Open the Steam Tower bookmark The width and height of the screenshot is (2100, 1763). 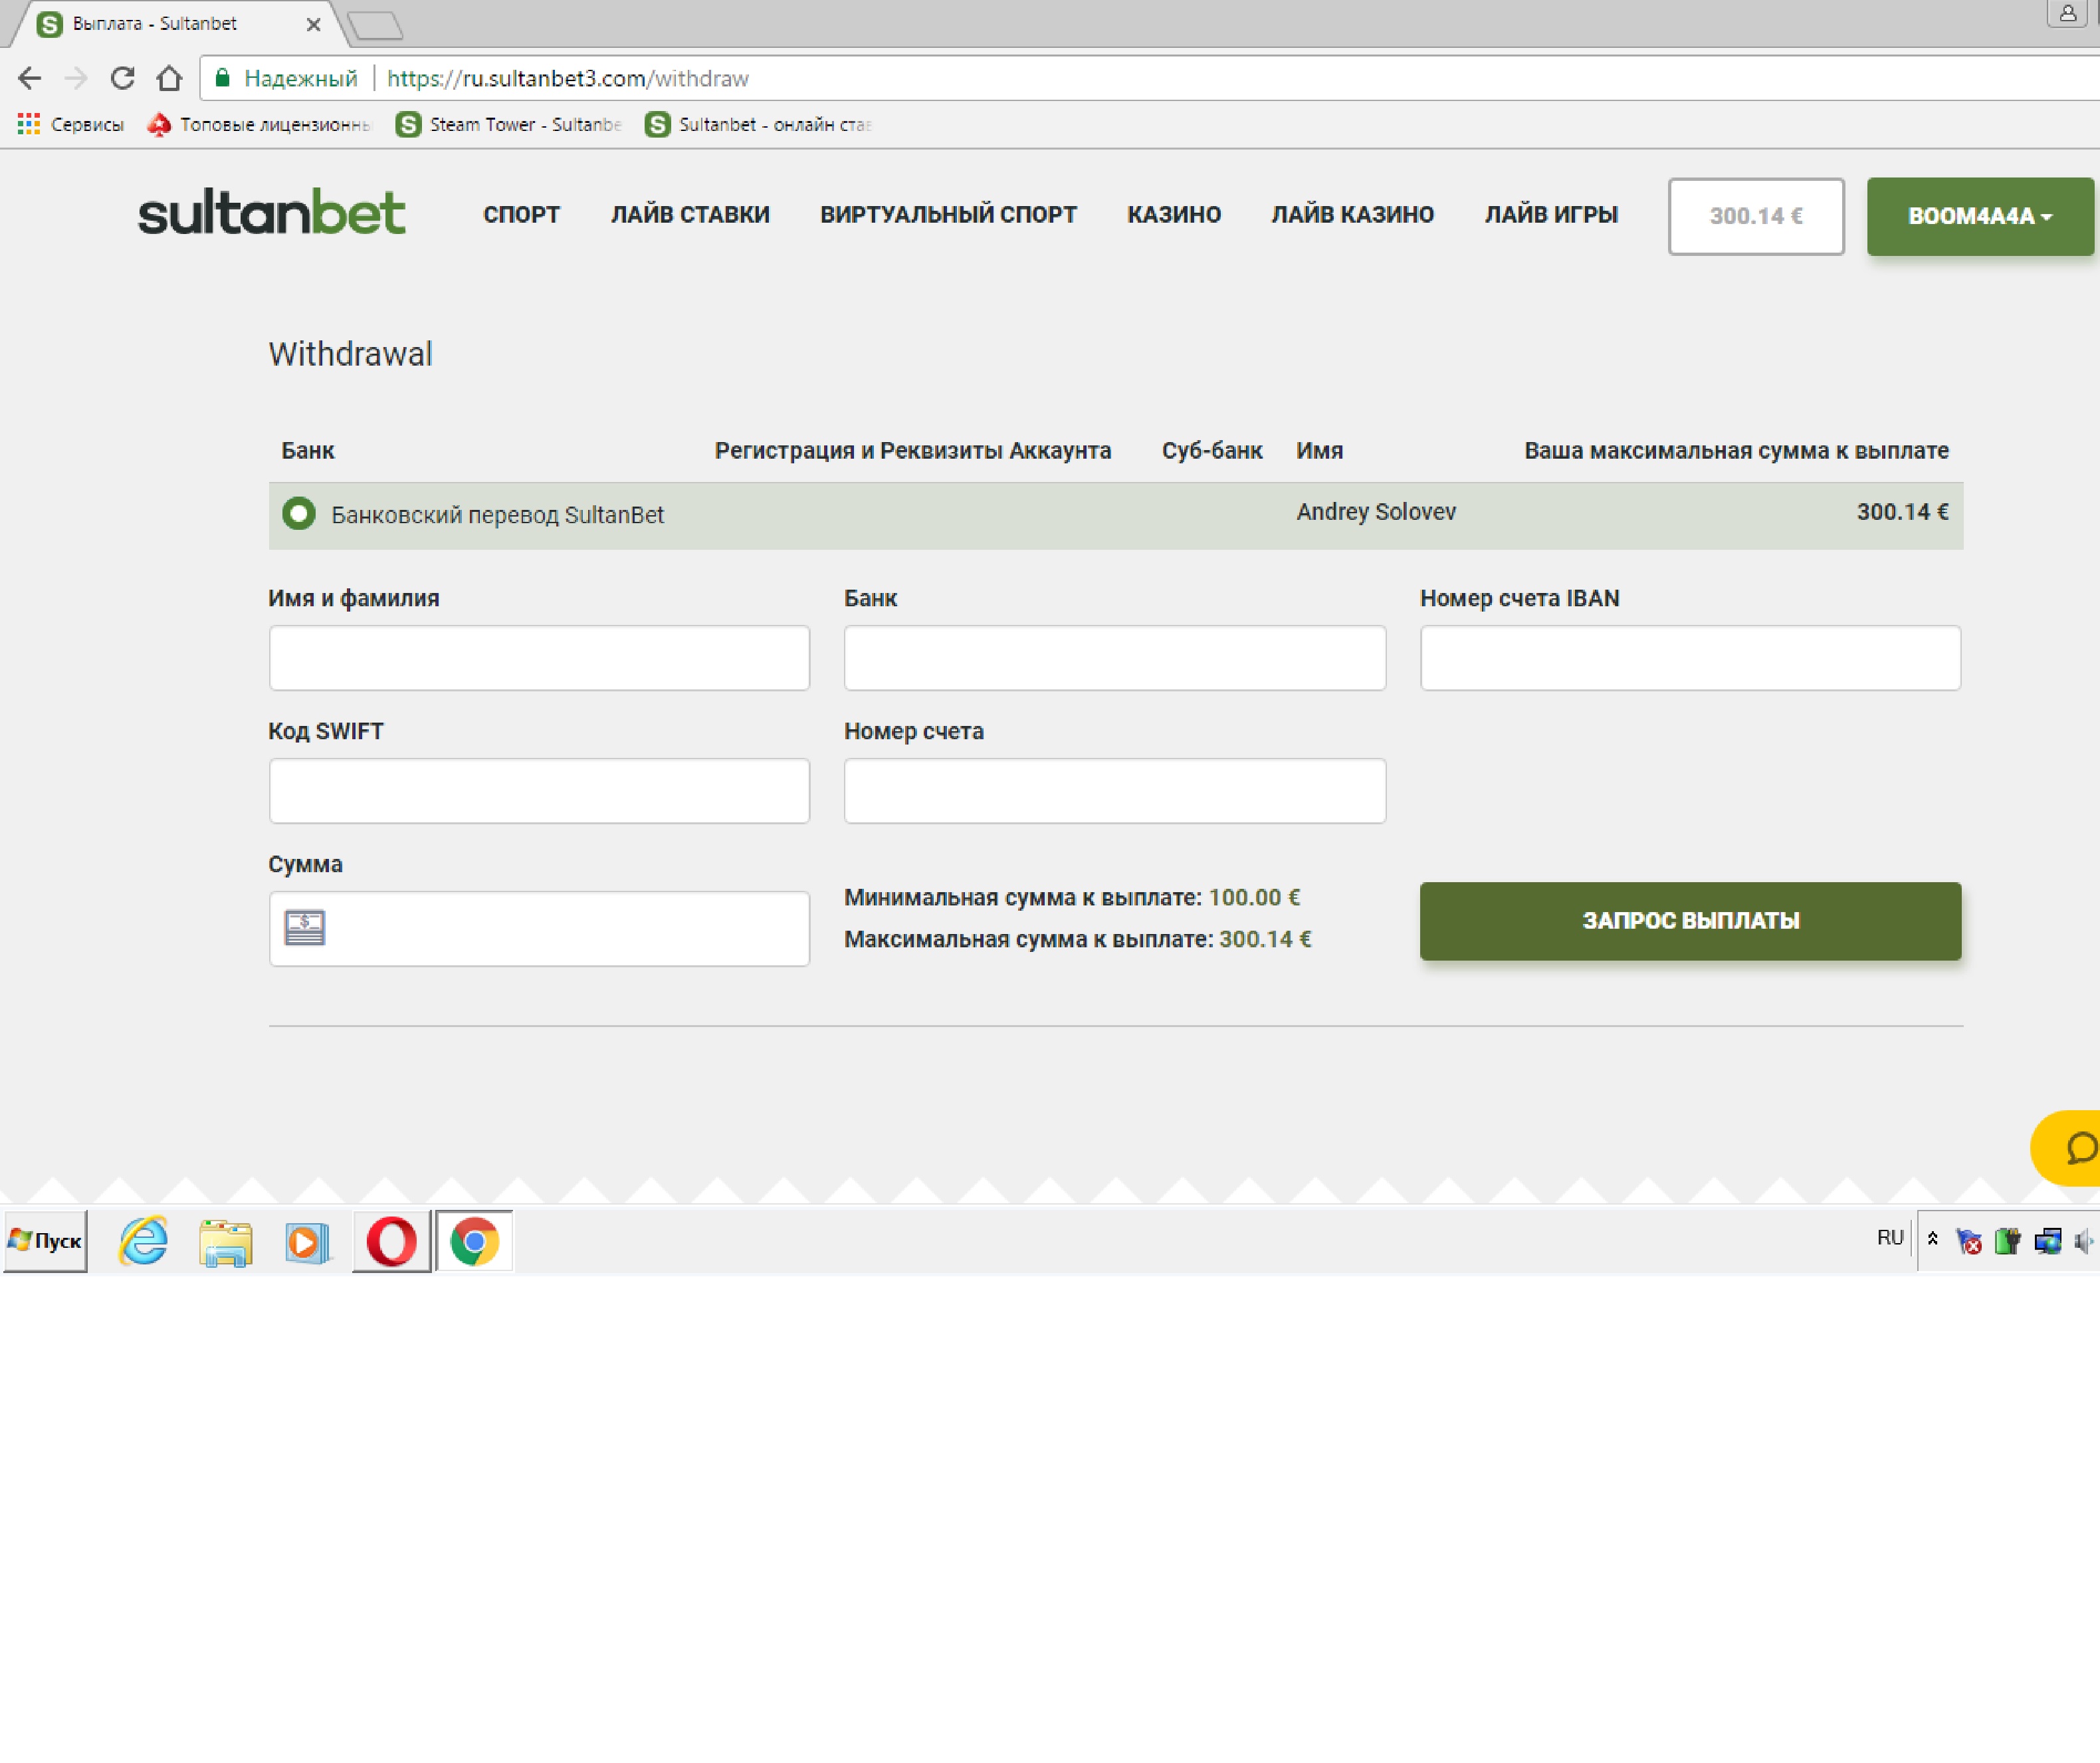[x=509, y=124]
